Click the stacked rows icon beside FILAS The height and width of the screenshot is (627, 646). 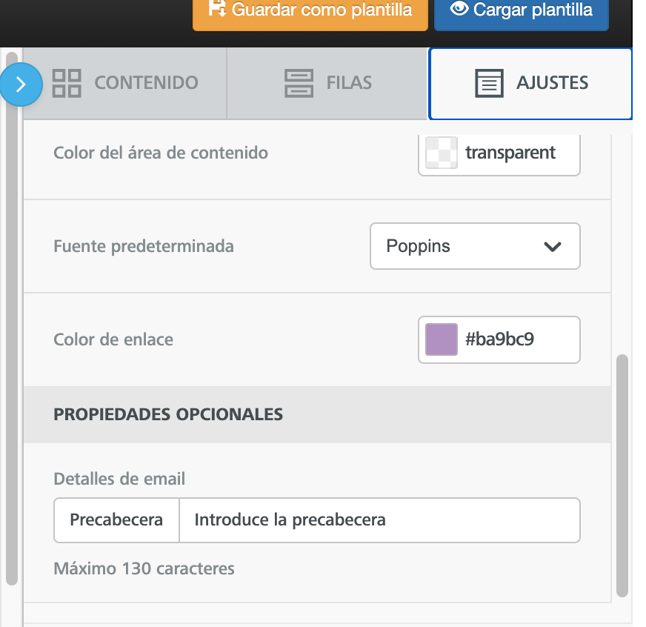click(x=299, y=83)
